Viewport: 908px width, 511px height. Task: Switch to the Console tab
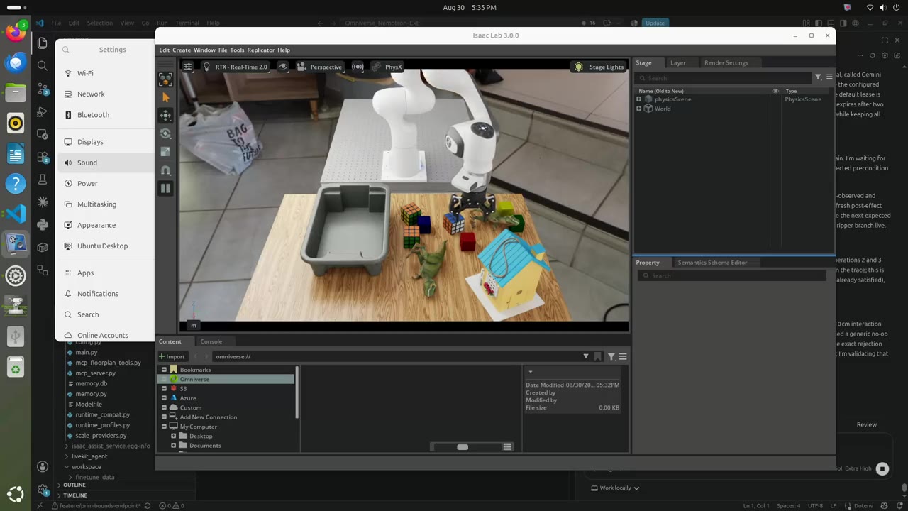click(211, 341)
